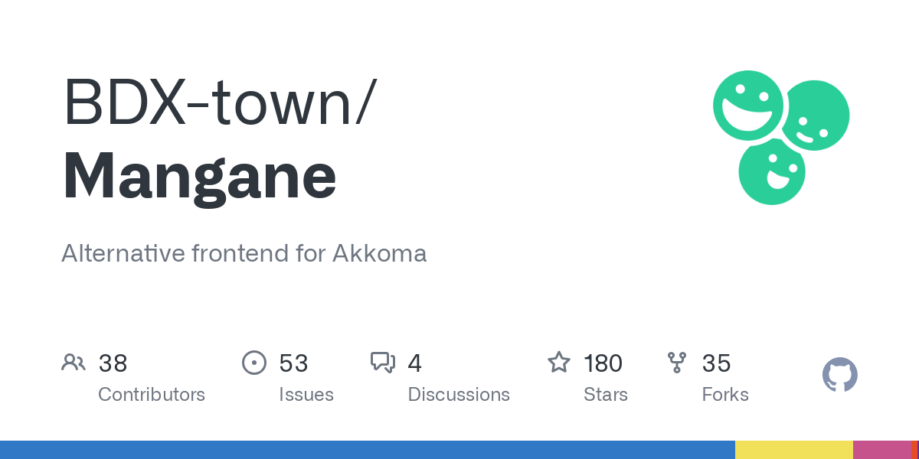
Task: Open the Issues label
Action: pyautogui.click(x=306, y=395)
